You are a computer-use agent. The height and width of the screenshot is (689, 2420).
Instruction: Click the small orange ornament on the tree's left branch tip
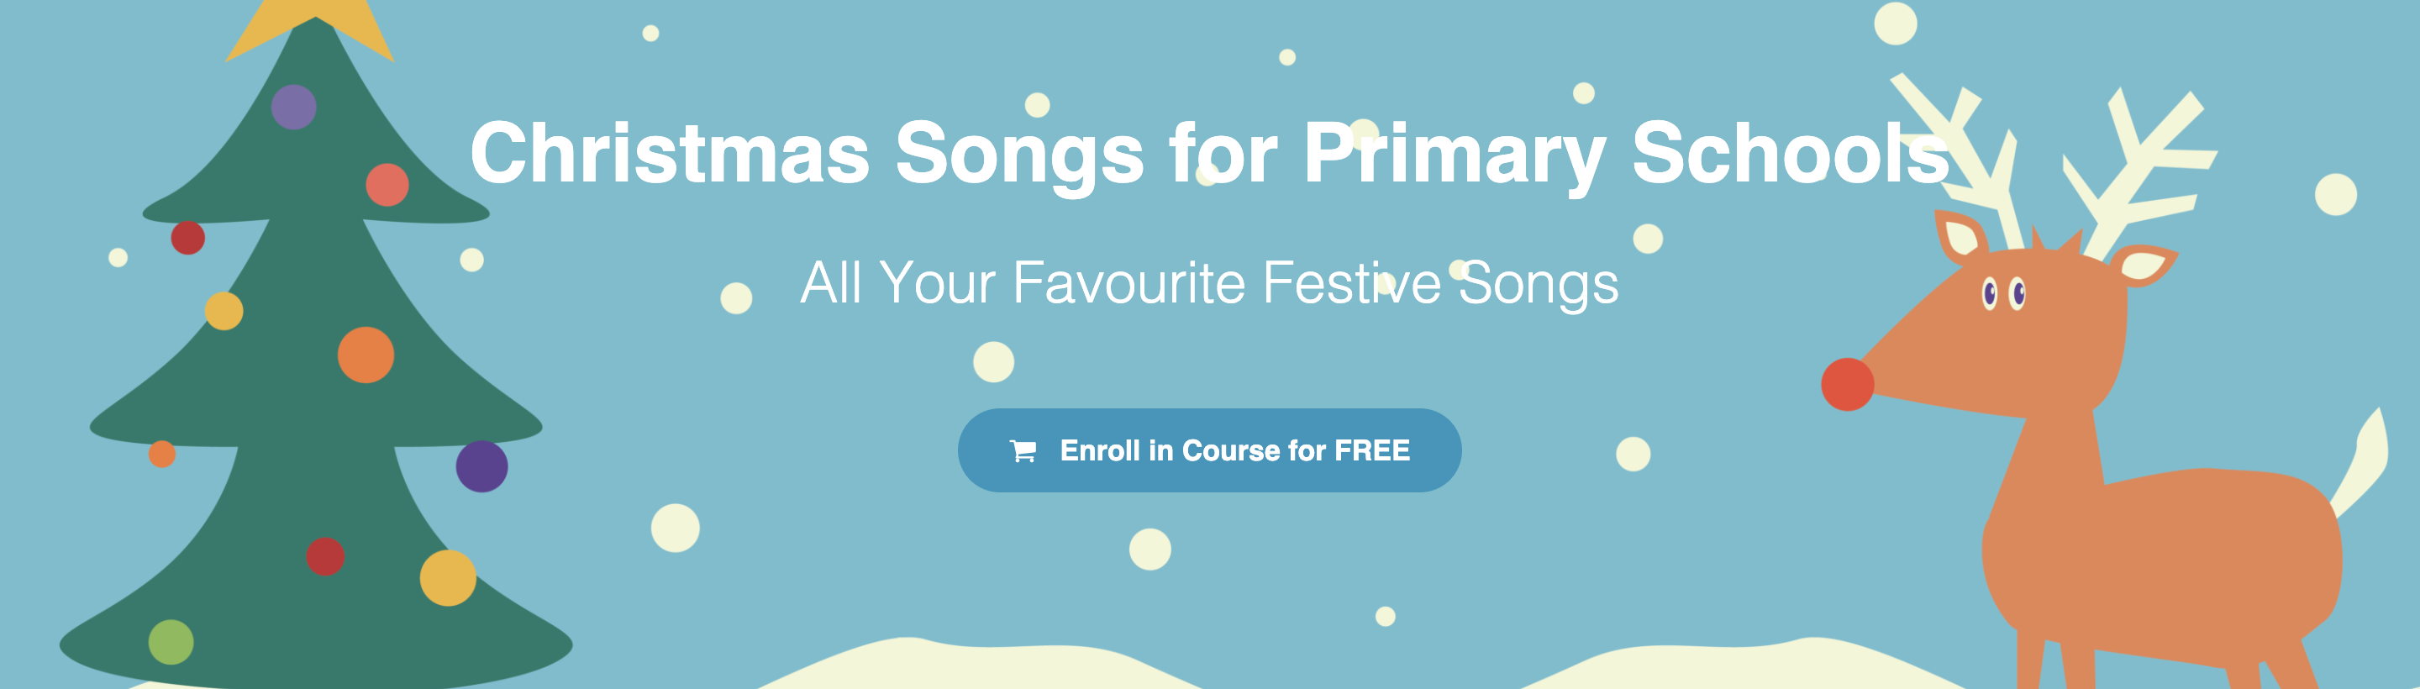[x=162, y=454]
